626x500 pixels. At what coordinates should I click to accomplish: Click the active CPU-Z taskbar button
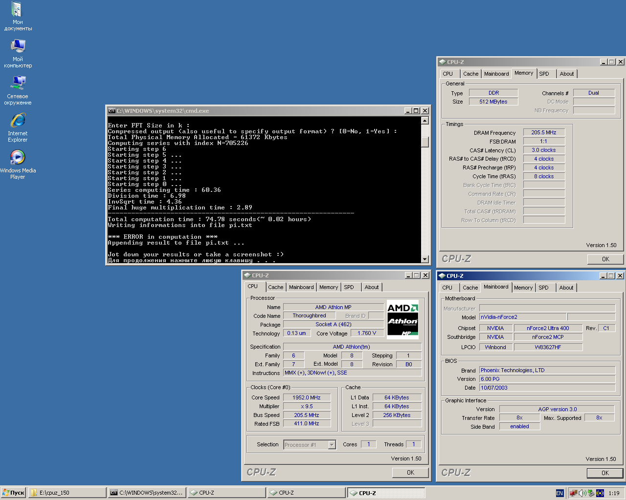pyautogui.click(x=386, y=493)
